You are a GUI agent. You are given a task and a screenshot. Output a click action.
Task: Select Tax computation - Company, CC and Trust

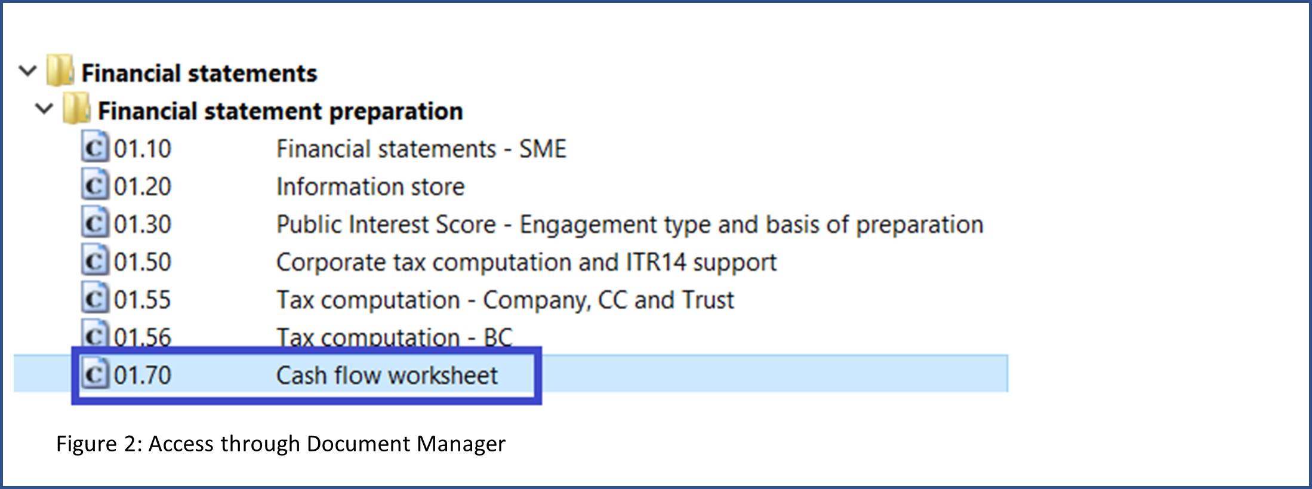coord(504,299)
